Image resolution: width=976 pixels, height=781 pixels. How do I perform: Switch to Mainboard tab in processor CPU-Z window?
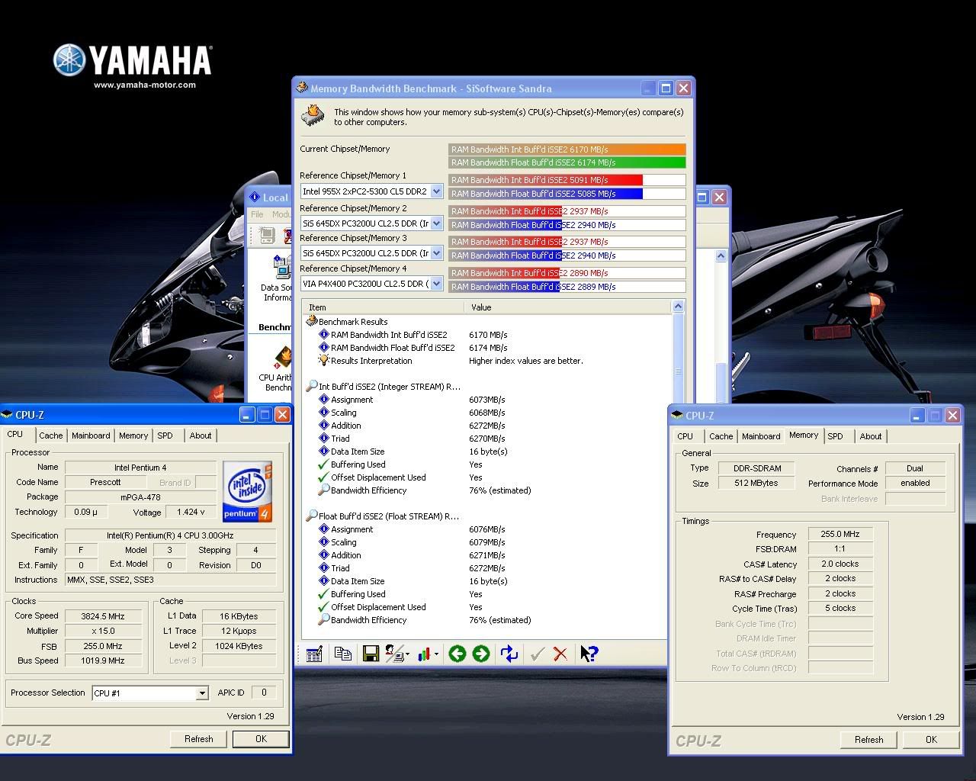click(x=91, y=435)
